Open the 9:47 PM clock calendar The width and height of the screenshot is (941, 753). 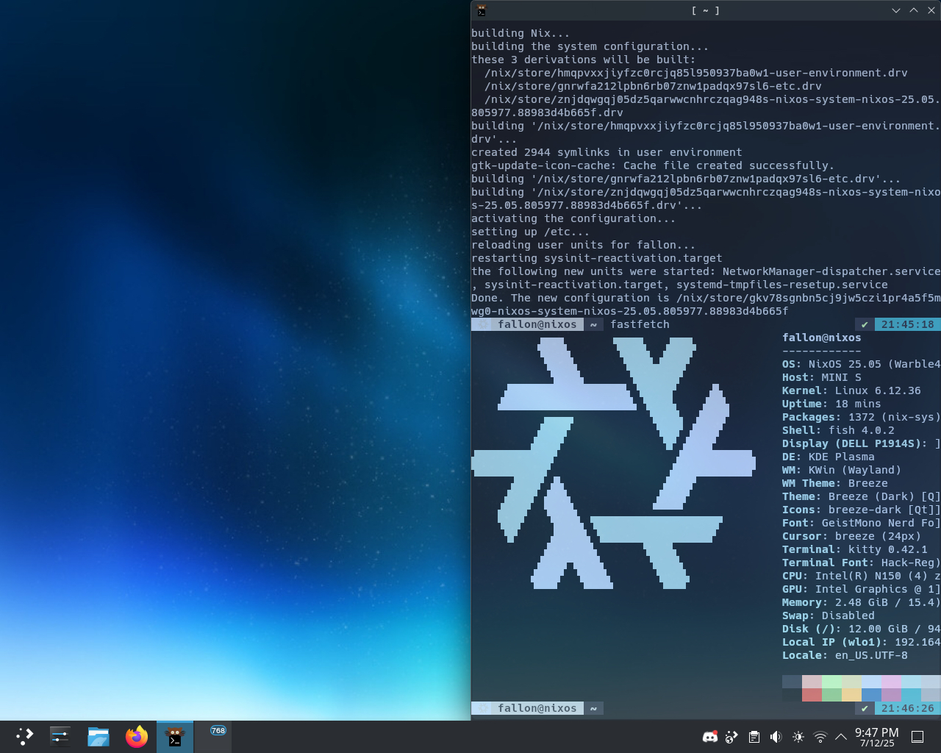pos(876,737)
